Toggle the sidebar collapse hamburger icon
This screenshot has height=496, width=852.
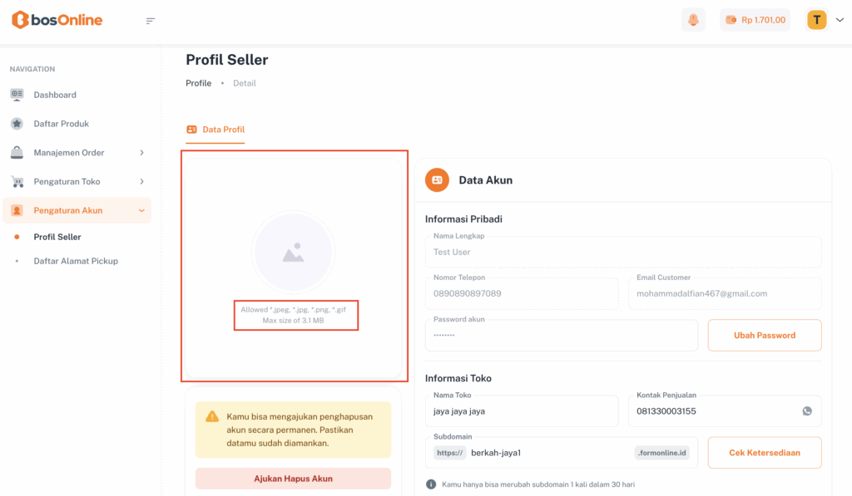(x=151, y=21)
